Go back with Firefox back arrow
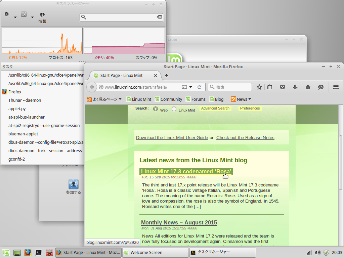Image resolution: width=344 pixels, height=258 pixels. 92,87
